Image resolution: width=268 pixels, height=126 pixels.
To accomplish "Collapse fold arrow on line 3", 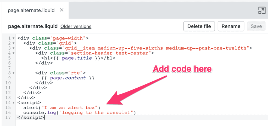I will pos(14,48).
